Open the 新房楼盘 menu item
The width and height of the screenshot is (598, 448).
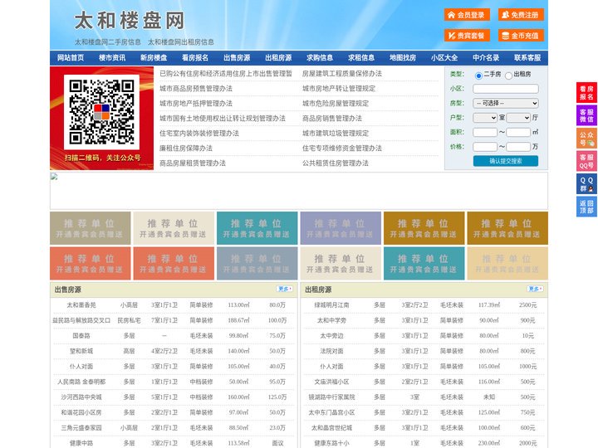[154, 58]
